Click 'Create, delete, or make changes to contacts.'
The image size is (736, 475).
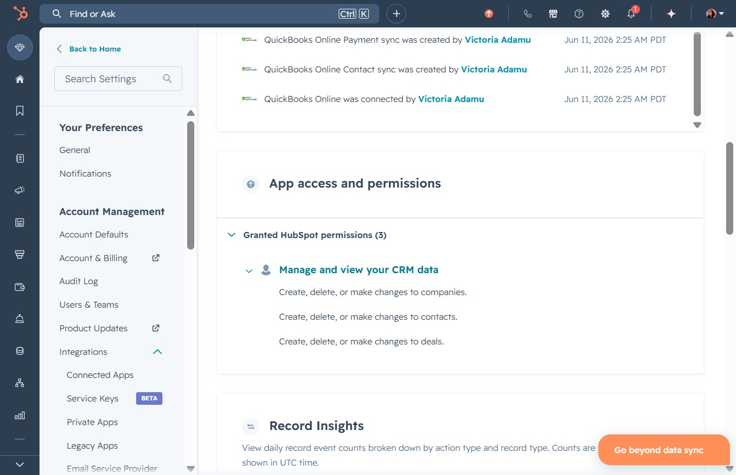coord(368,316)
